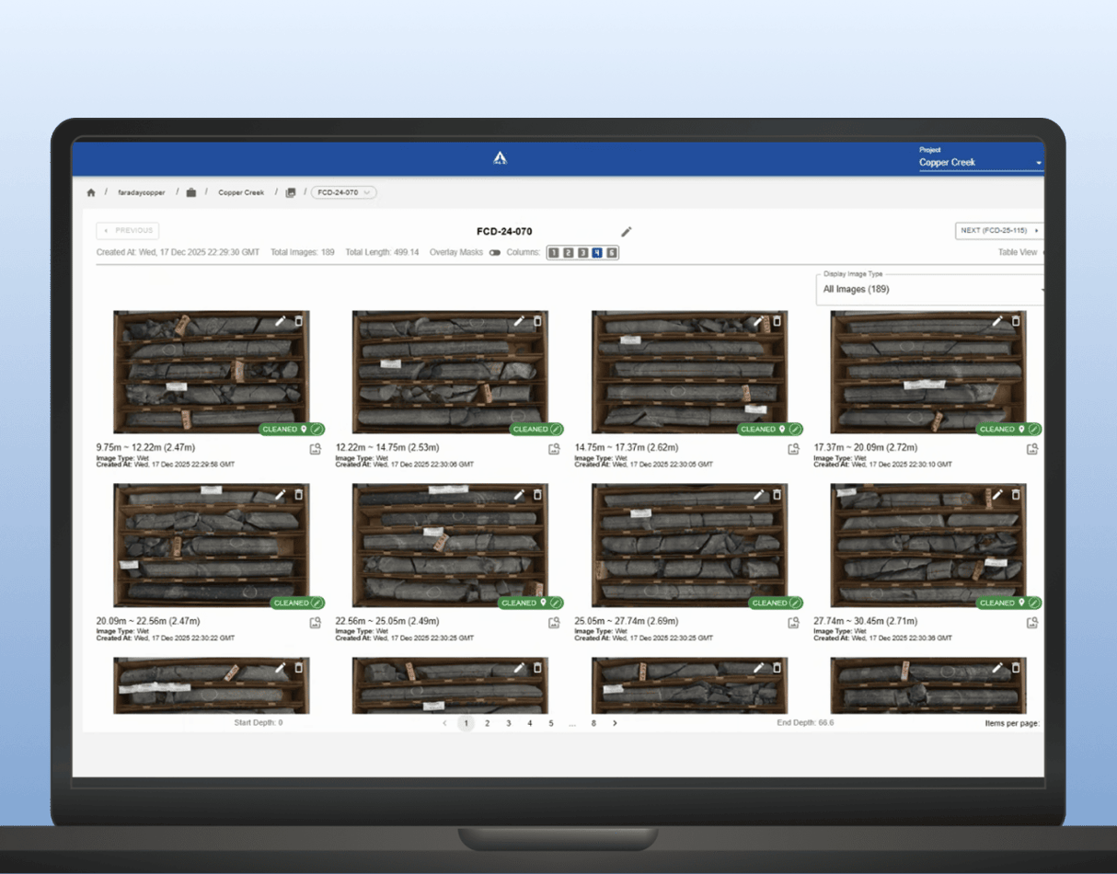
Task: Click edit circle on 12.22m CLEANED badge
Action: click(556, 429)
